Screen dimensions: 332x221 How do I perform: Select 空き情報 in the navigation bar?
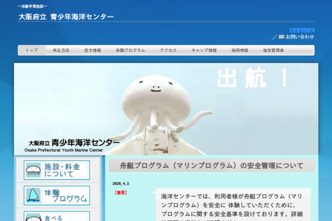pos(92,50)
